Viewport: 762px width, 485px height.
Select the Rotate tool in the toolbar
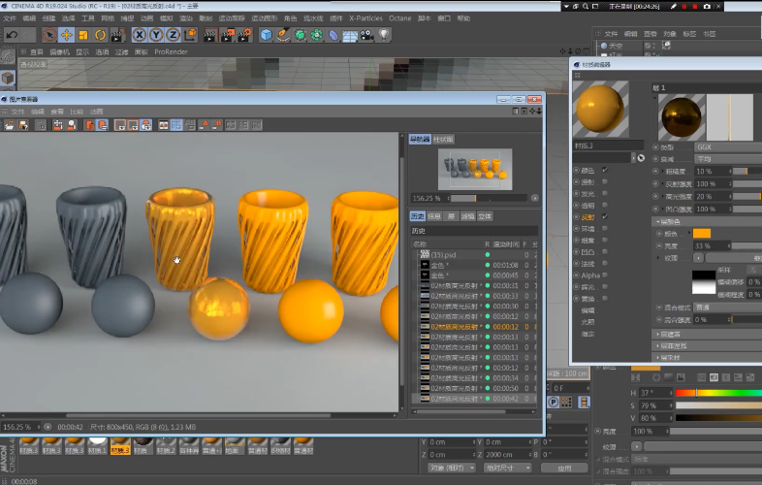tap(101, 35)
